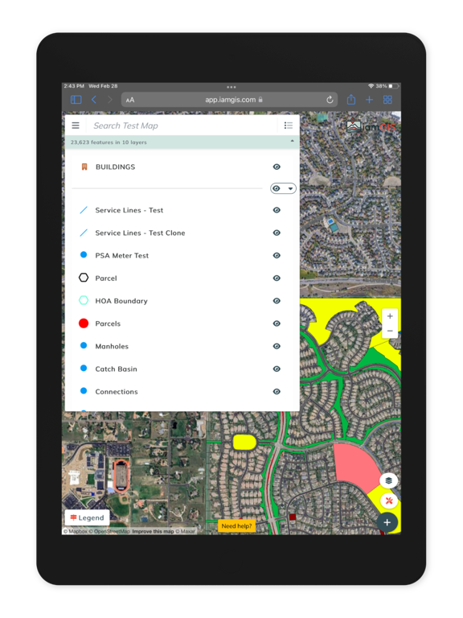
Task: Select the PSA Meter Test layer name
Action: click(x=122, y=255)
